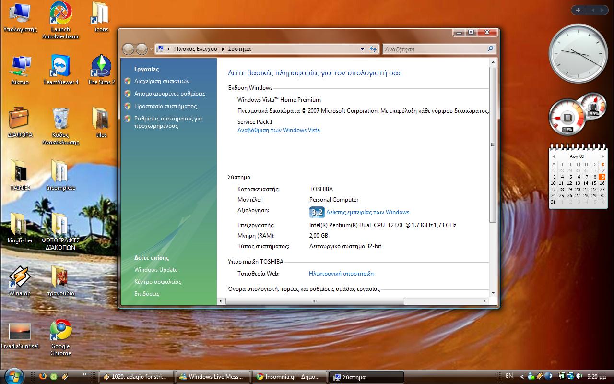Click the horizontal scrollbar thumb

click(315, 301)
